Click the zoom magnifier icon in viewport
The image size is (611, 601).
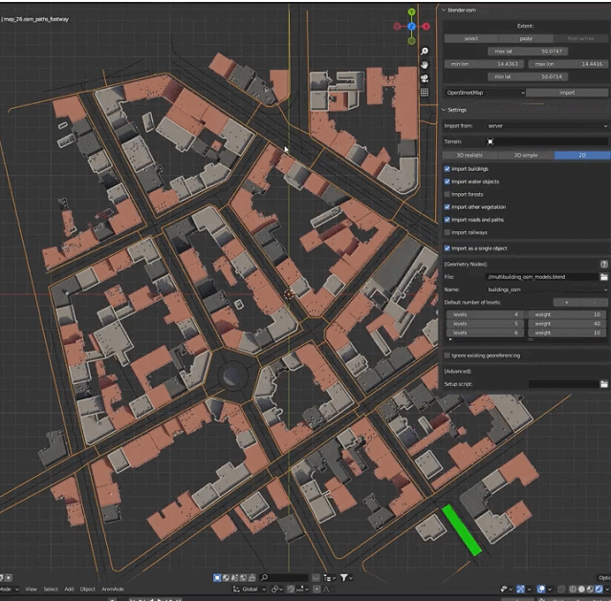point(425,52)
